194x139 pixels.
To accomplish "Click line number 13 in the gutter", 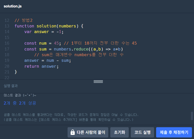I will point(7,26).
